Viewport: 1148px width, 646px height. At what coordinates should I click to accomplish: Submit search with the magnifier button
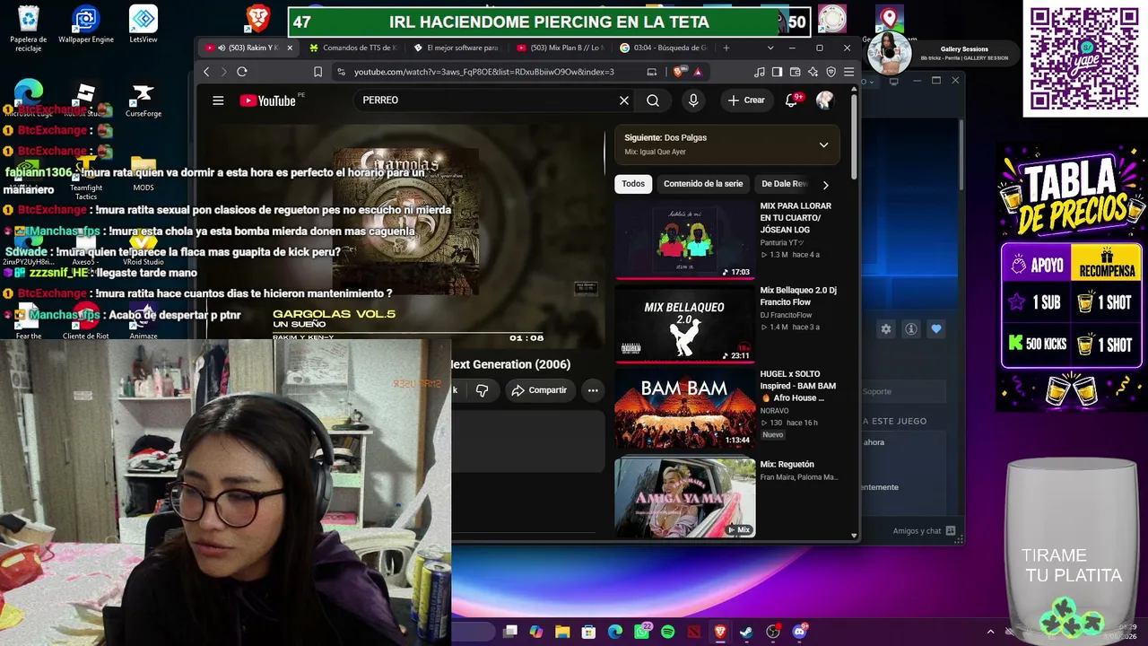click(x=653, y=100)
